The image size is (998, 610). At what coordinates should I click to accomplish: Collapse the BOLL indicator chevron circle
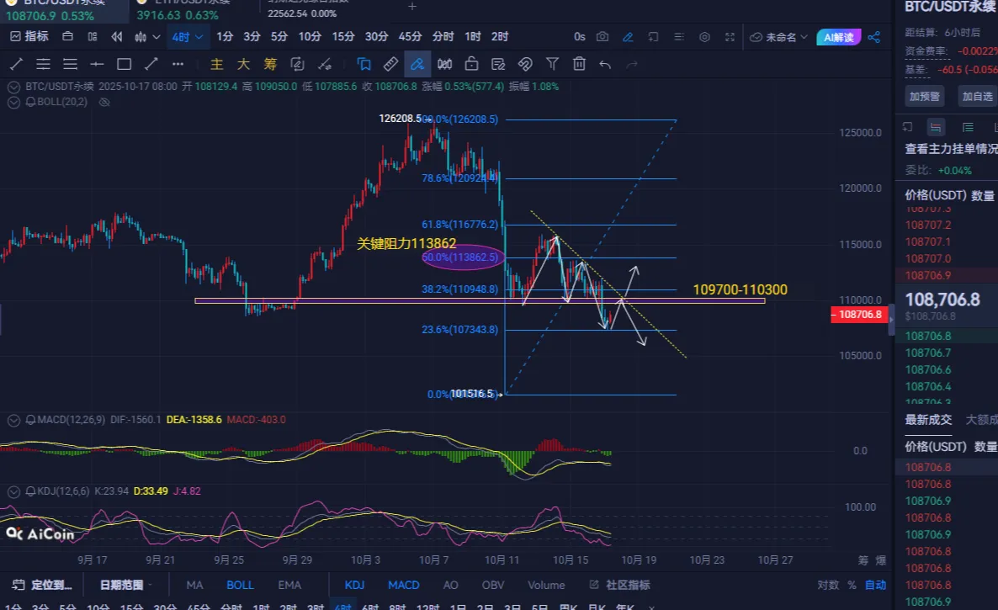tap(13, 102)
